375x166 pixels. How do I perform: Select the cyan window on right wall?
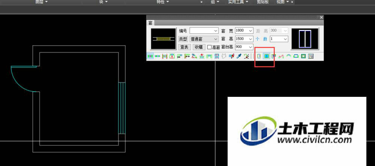122,108
